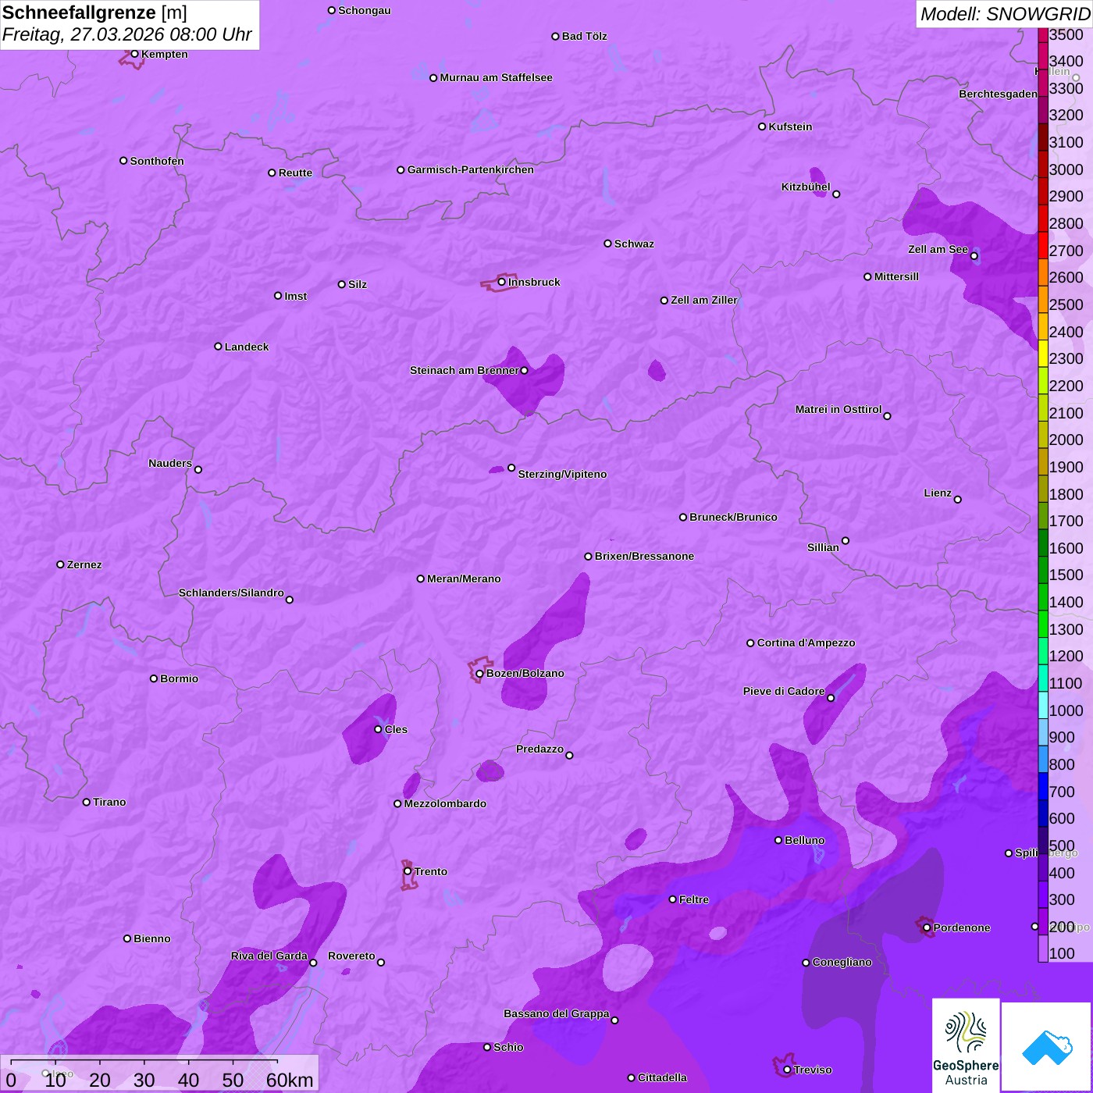Select the dark red 3100 legend swatch

(x=1043, y=137)
